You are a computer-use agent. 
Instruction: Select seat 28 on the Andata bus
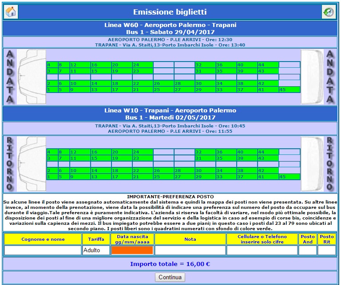(184, 84)
